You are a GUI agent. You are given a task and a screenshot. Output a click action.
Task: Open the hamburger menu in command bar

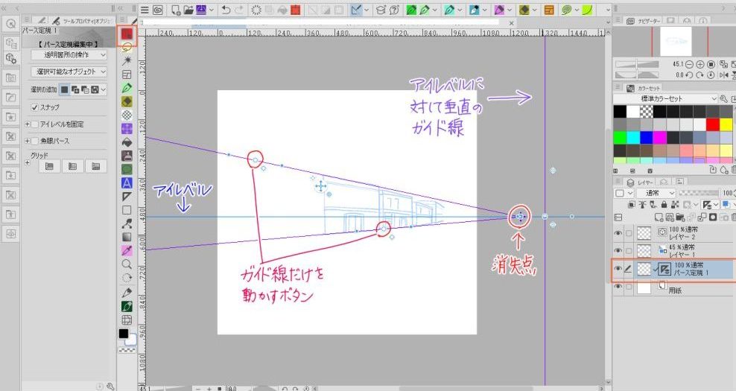[145, 10]
